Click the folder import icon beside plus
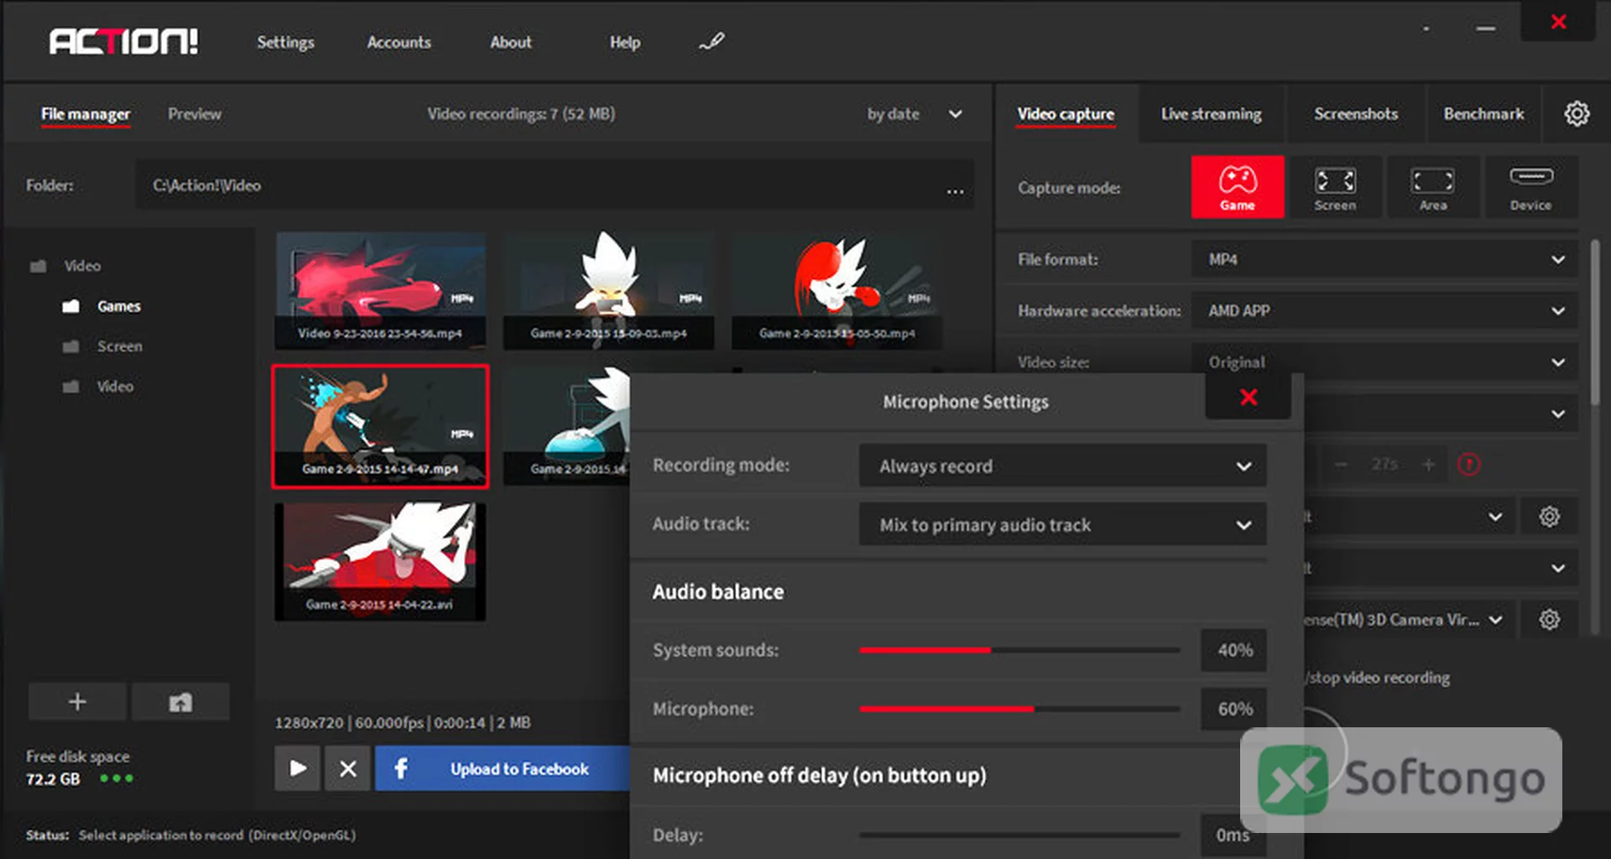 click(180, 701)
